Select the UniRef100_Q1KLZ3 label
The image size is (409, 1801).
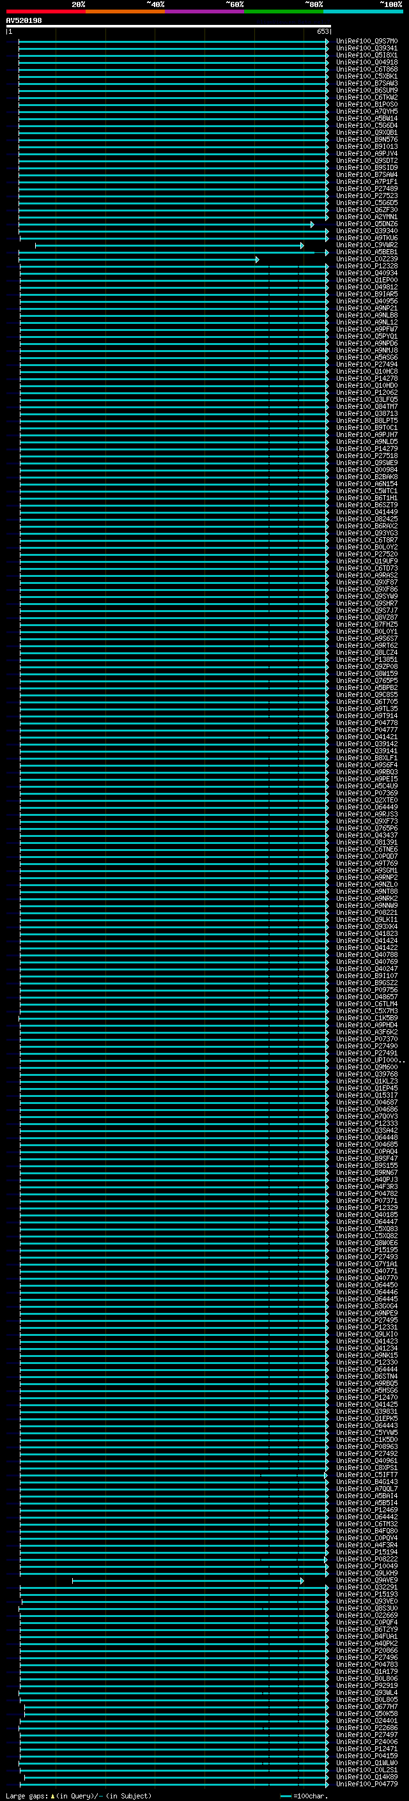click(x=367, y=1082)
